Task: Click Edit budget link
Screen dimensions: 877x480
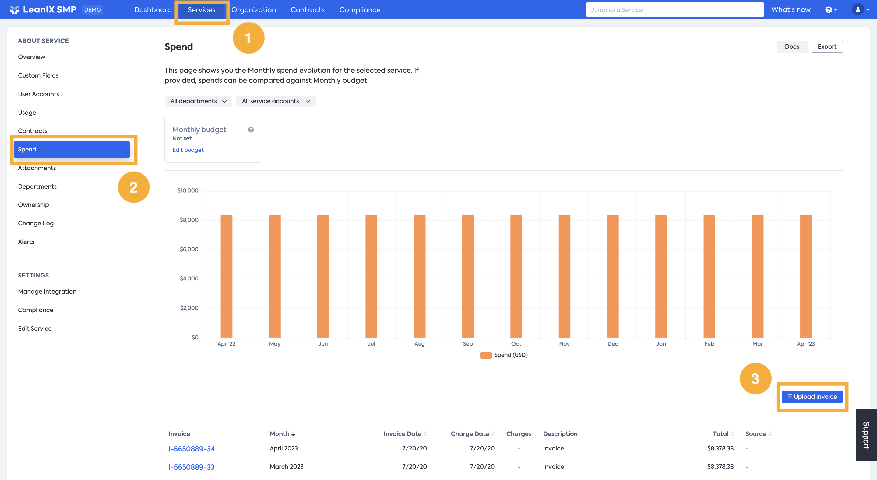Action: [x=188, y=150]
